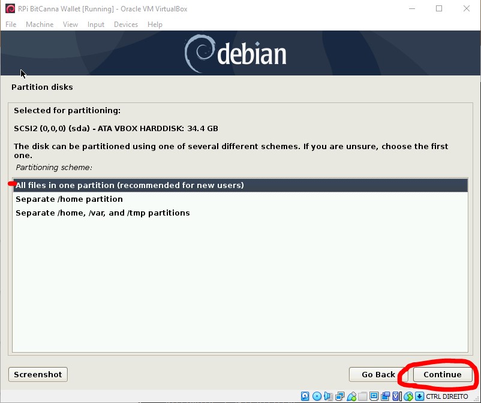The image size is (481, 403).
Task: Click the display status icon
Action: pyautogui.click(x=374, y=396)
